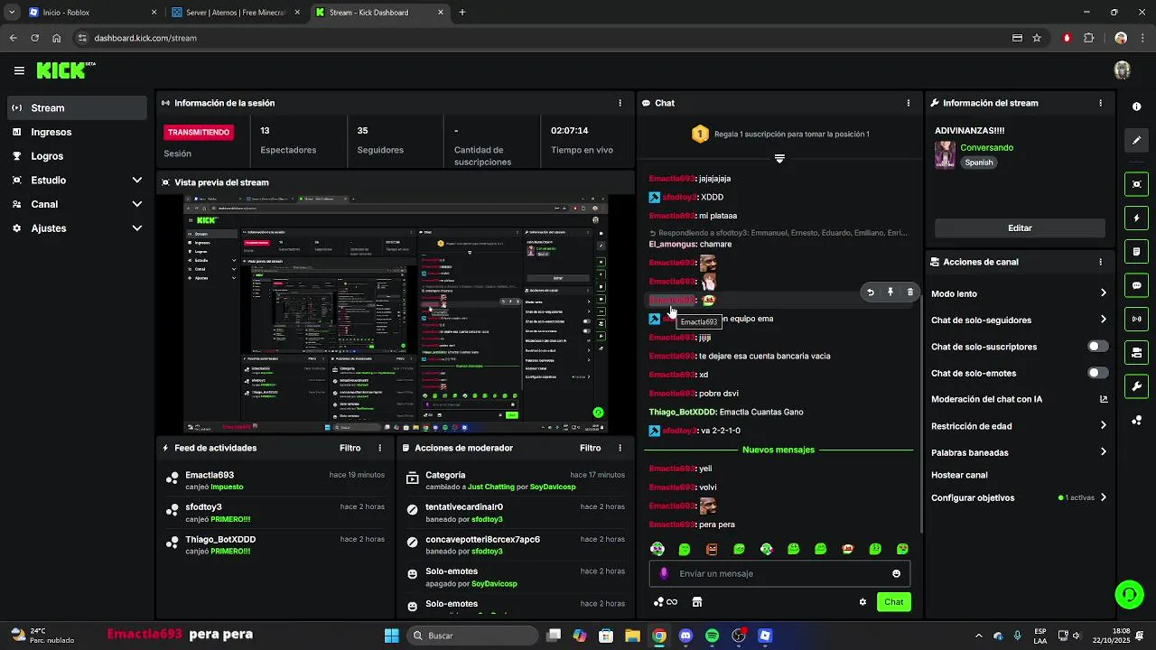Toggle the document sidebar icon in right rail
This screenshot has height=650, width=1156.
coord(1136,251)
